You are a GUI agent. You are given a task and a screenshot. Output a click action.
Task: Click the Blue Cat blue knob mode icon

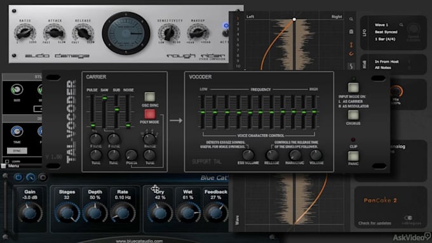pyautogui.click(x=30, y=177)
